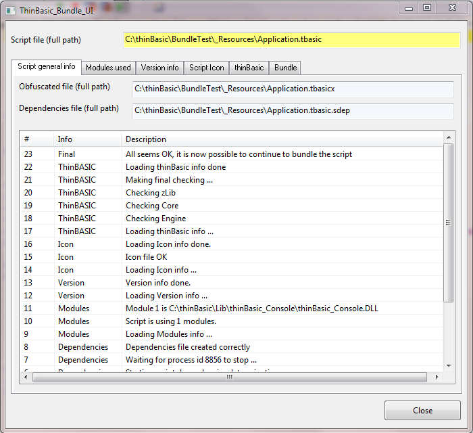
Task: Click the horizontal scrollbar left arrow
Action: [26, 377]
